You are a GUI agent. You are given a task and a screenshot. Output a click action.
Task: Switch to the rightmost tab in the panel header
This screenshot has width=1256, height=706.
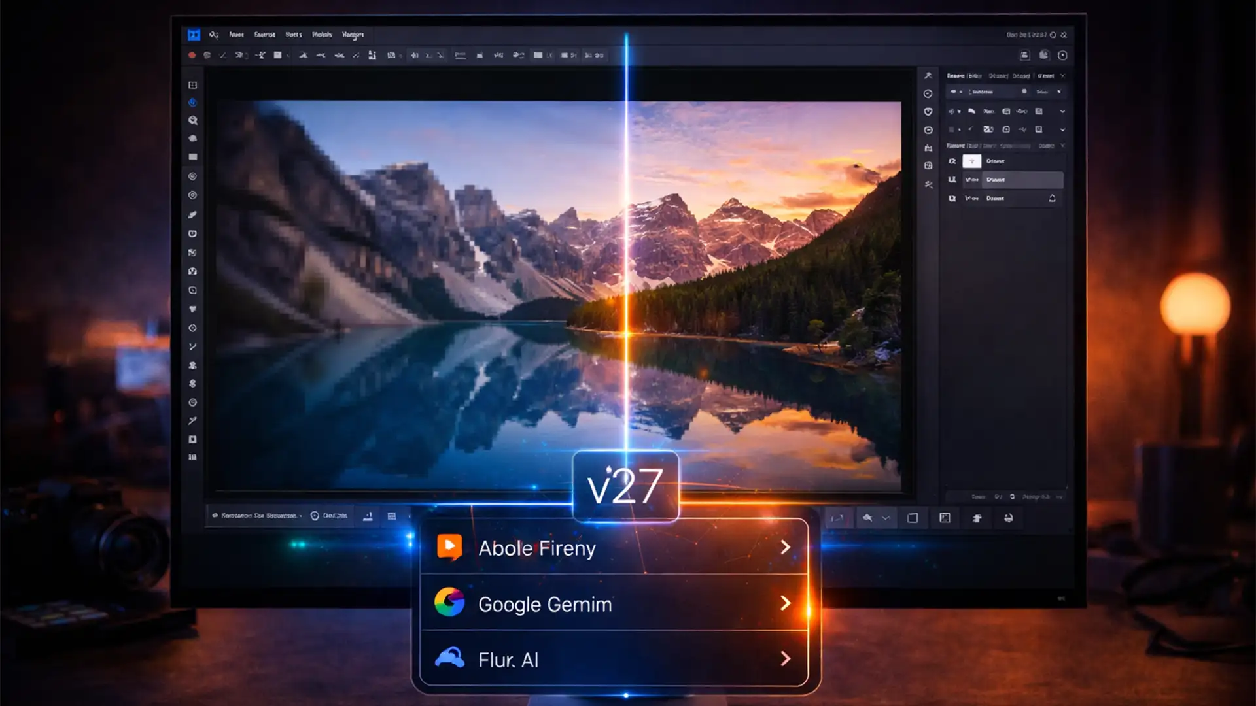[1046, 76]
